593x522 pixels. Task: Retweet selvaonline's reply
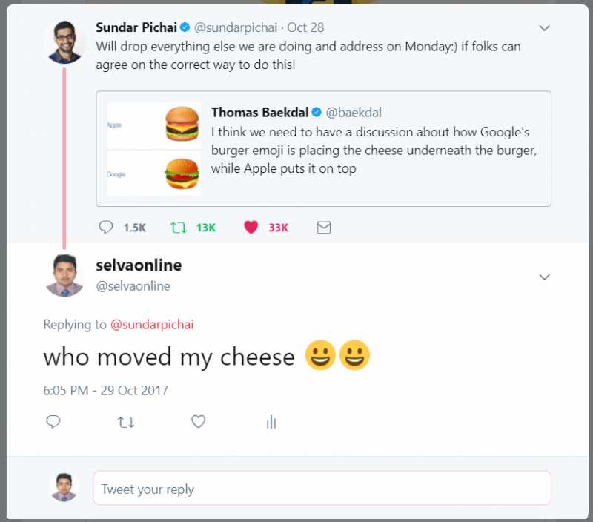126,422
